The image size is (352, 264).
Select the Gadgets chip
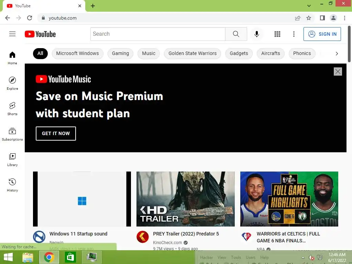point(239,53)
